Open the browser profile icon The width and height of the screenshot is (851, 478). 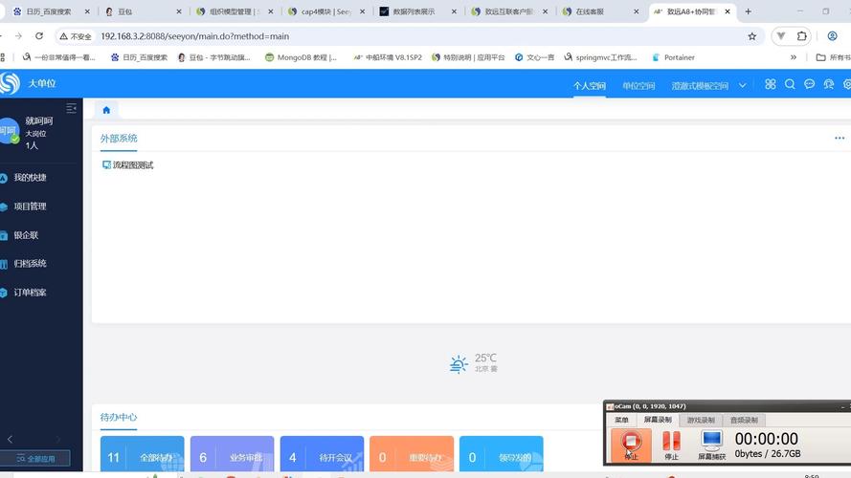click(x=832, y=36)
